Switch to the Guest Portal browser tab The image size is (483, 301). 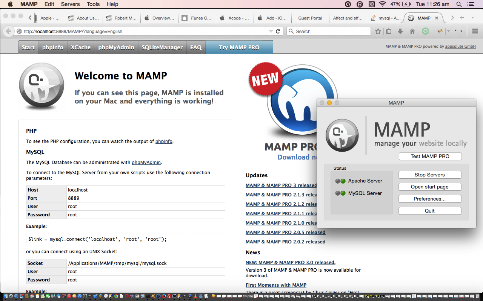click(310, 18)
